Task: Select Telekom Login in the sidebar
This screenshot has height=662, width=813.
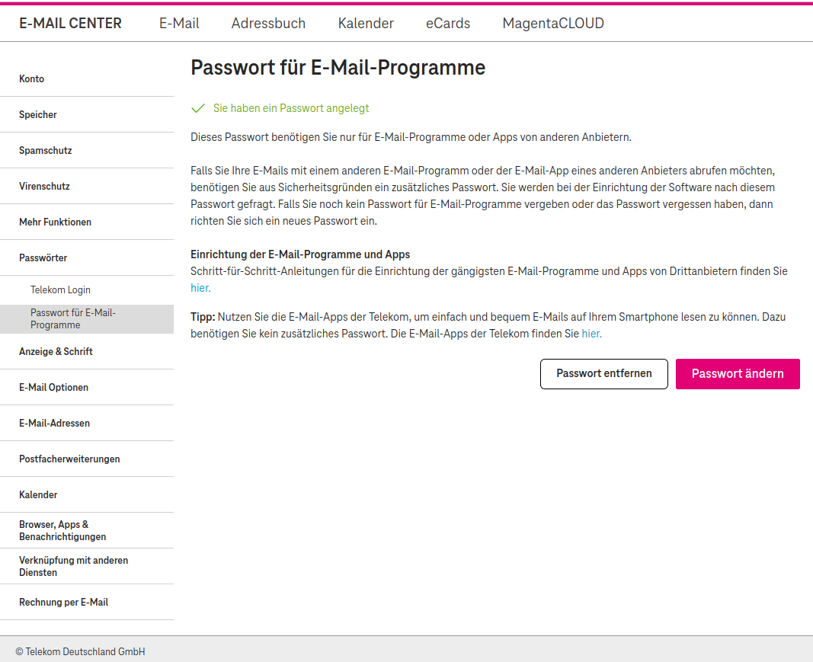Action: tap(87, 289)
